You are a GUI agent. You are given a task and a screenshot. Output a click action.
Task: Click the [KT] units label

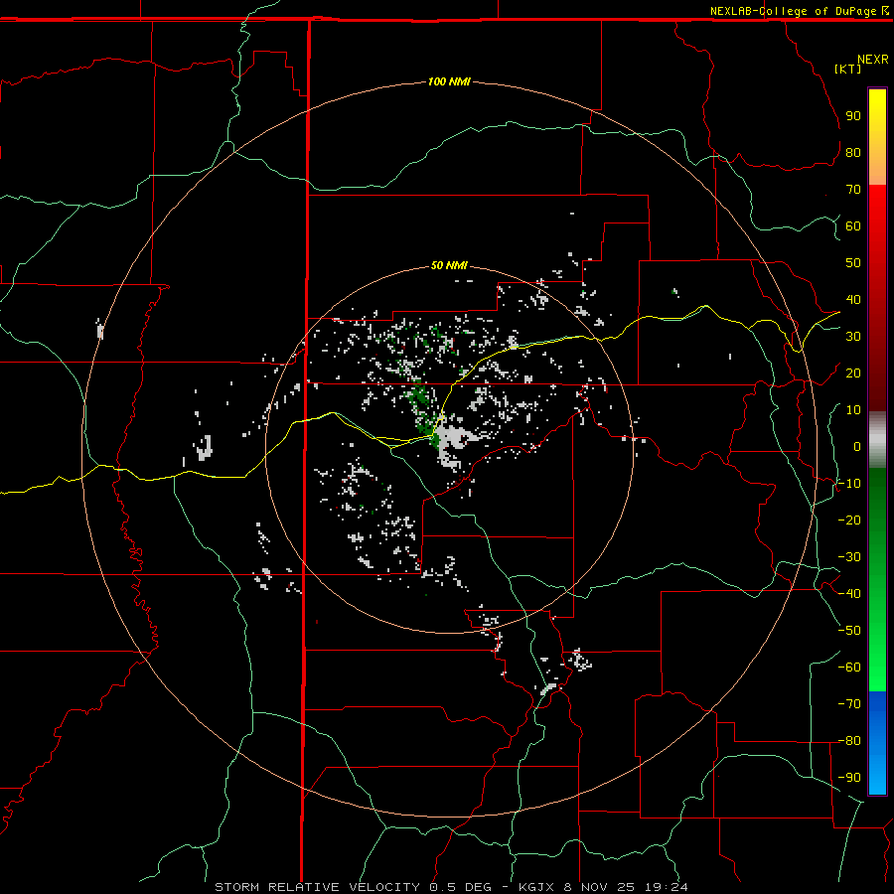point(847,69)
